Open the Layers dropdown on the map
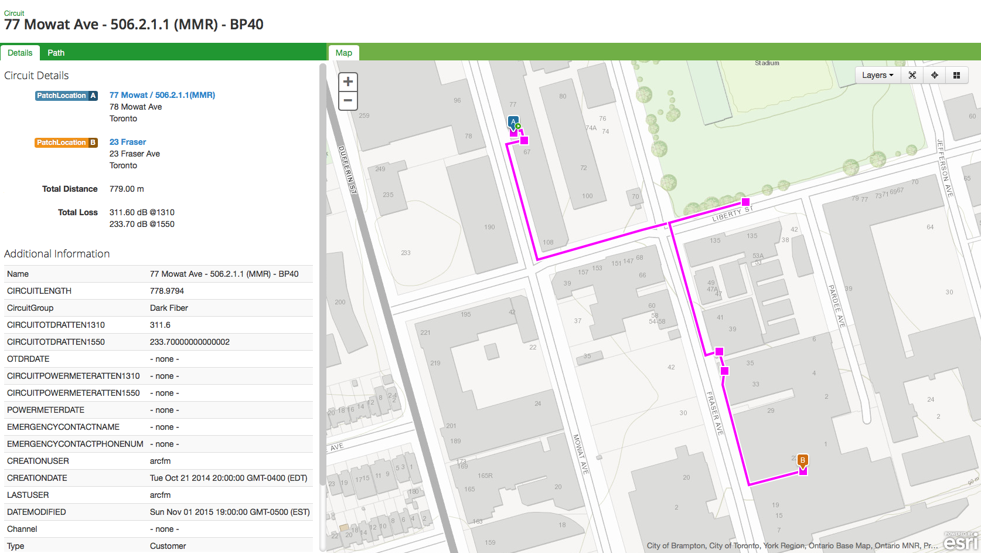 877,75
